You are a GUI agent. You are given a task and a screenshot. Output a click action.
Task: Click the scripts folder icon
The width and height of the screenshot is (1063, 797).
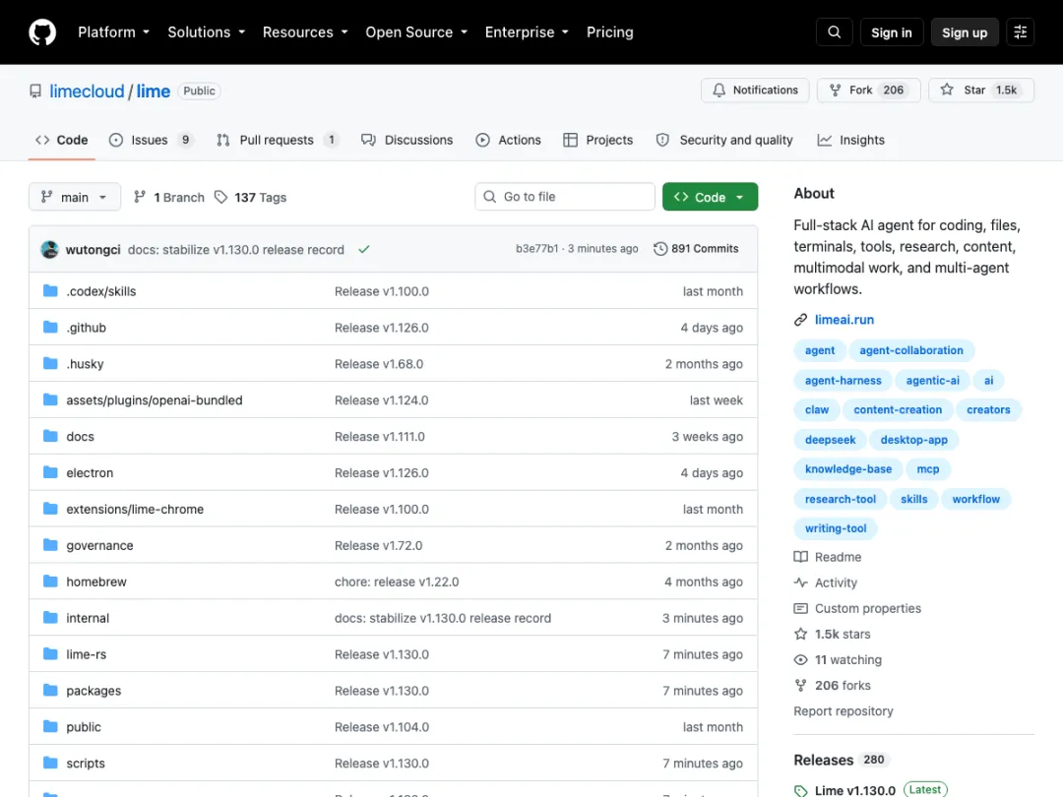click(50, 764)
